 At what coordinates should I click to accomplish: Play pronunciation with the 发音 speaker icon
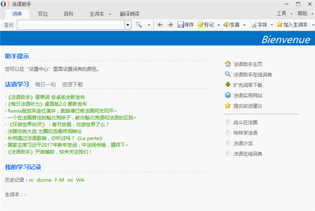click(226, 25)
